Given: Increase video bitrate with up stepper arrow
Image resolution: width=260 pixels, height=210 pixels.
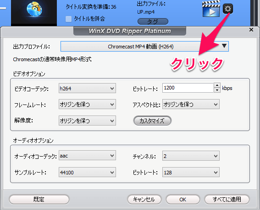Looking at the screenshot, I should point(217,85).
